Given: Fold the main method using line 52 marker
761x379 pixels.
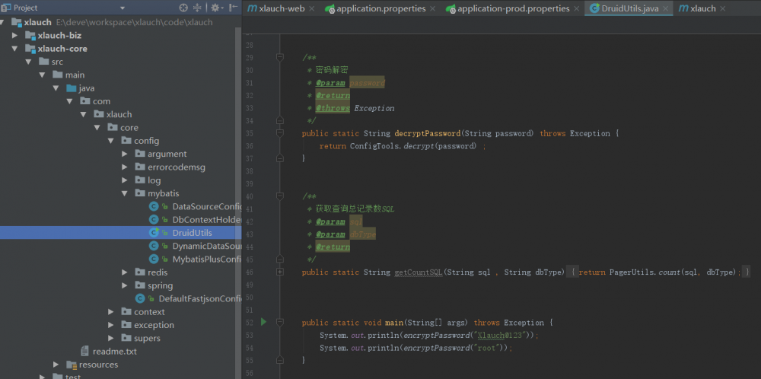Looking at the screenshot, I should pyautogui.click(x=279, y=322).
